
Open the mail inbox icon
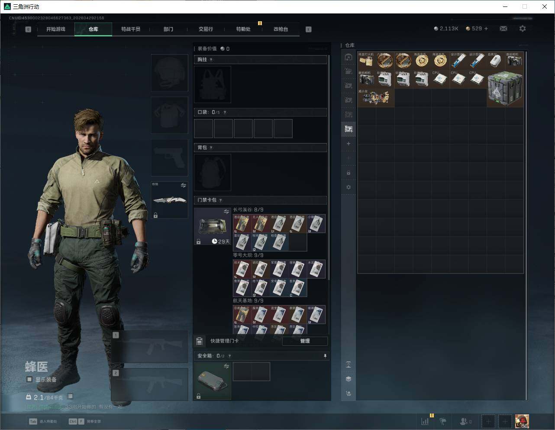[503, 29]
